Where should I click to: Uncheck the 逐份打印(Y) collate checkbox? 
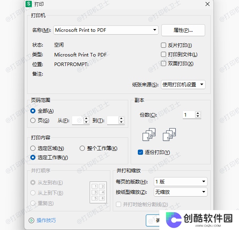tap(140, 152)
